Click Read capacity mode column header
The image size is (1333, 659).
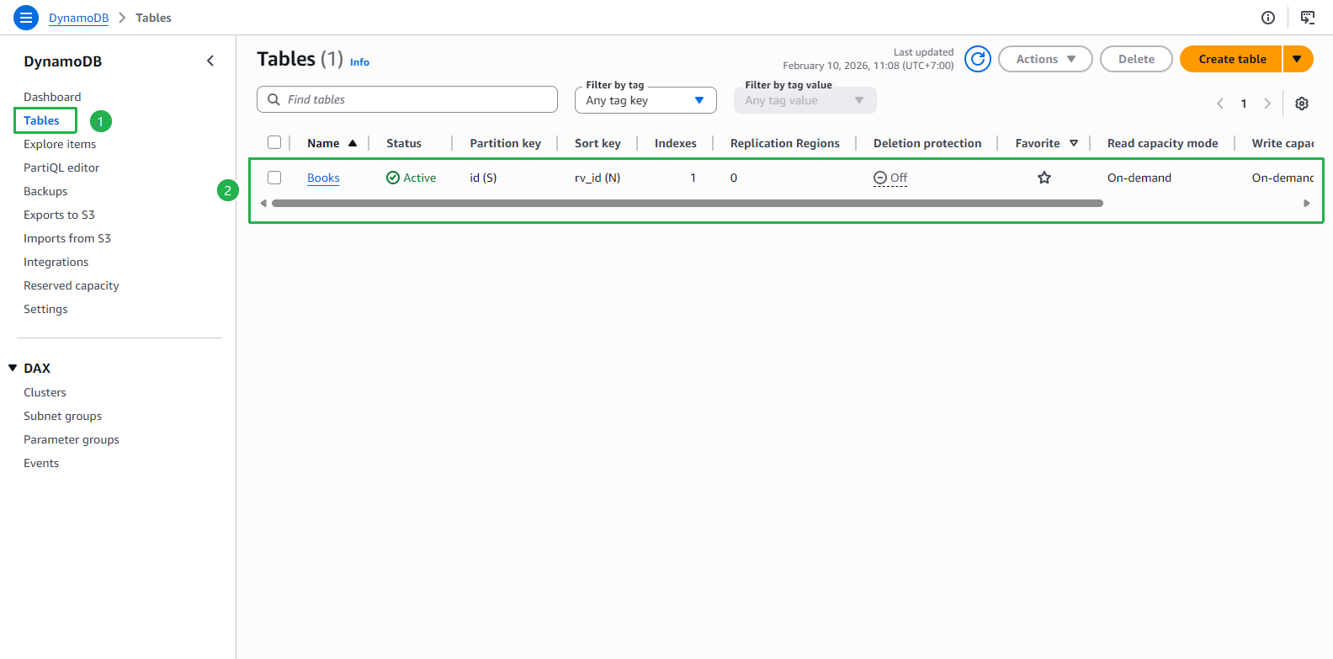[x=1162, y=143]
